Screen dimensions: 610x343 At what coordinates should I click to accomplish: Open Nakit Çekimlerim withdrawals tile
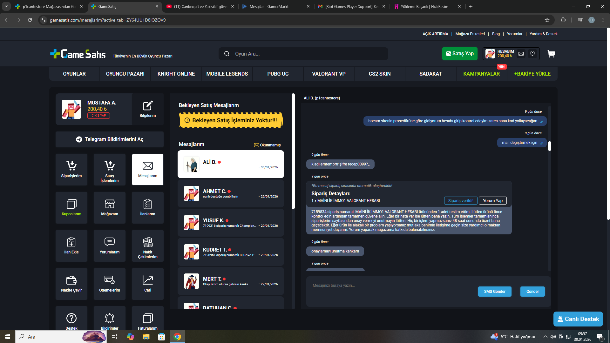148,245
